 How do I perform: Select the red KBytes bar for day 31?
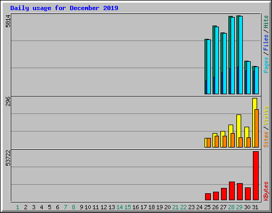(x=256, y=176)
